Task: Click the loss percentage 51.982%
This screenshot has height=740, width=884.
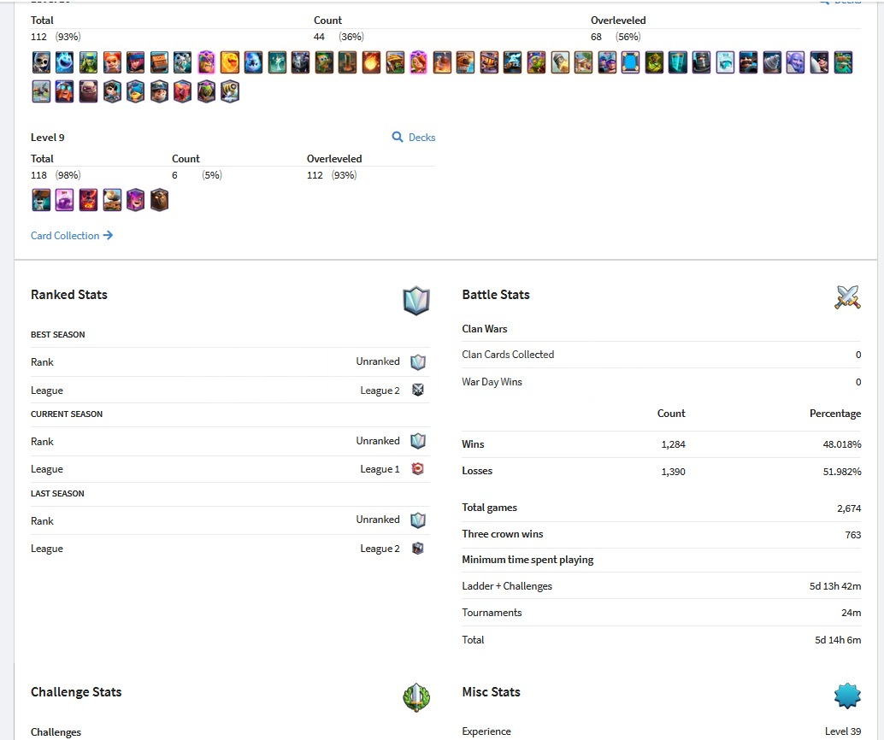Action: pyautogui.click(x=842, y=471)
